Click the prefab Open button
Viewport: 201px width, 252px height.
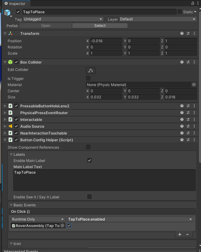point(46,26)
